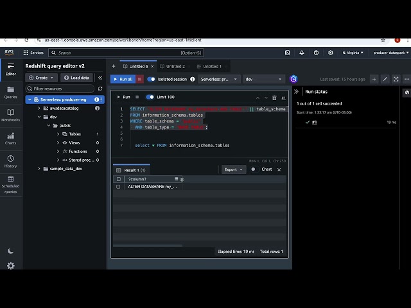The height and width of the screenshot is (308, 411).
Task: Stop all running queries red button
Action: (x=139, y=79)
